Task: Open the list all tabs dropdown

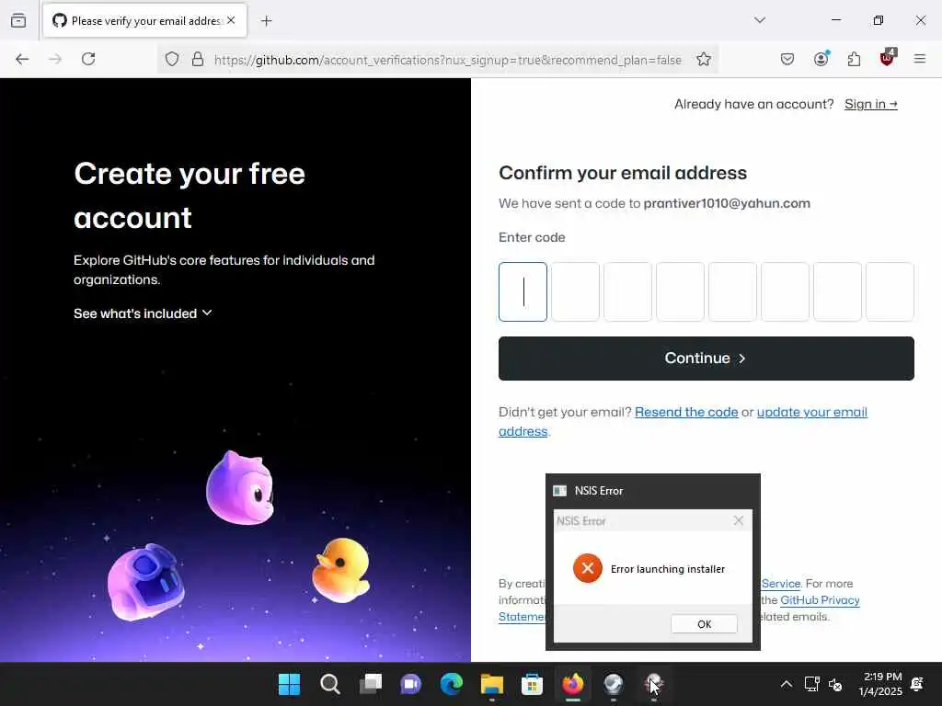Action: pyautogui.click(x=760, y=20)
